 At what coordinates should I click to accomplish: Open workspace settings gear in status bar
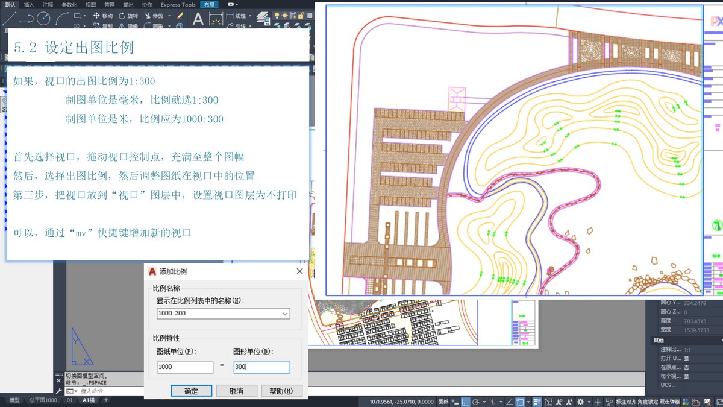pyautogui.click(x=580, y=402)
